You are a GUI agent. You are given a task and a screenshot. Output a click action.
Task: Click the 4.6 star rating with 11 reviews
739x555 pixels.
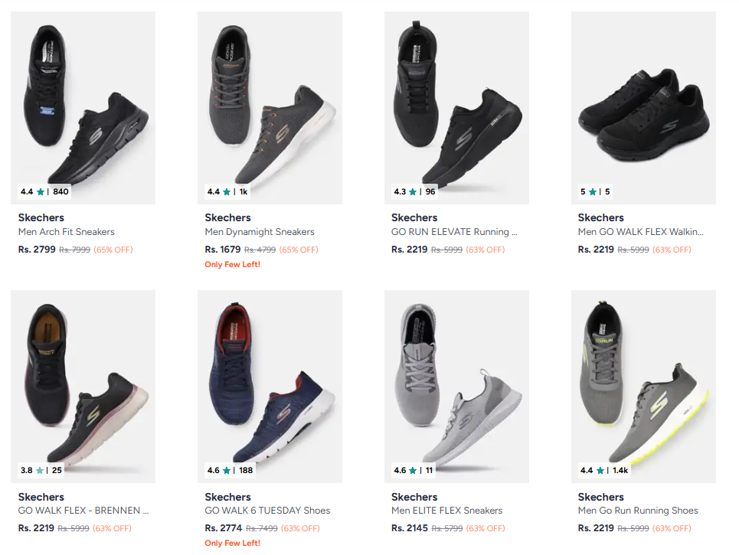(414, 470)
